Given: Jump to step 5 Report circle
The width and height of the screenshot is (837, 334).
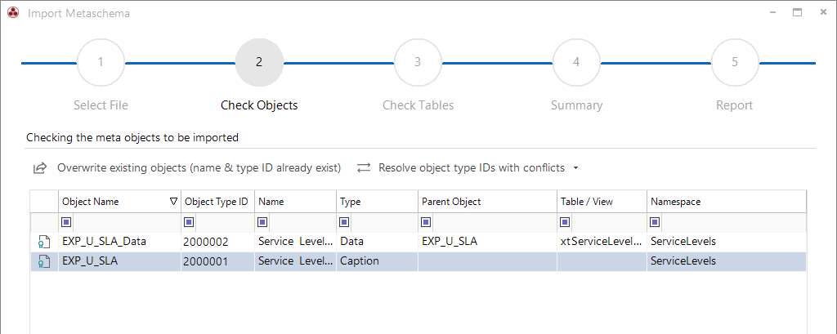Looking at the screenshot, I should [735, 62].
